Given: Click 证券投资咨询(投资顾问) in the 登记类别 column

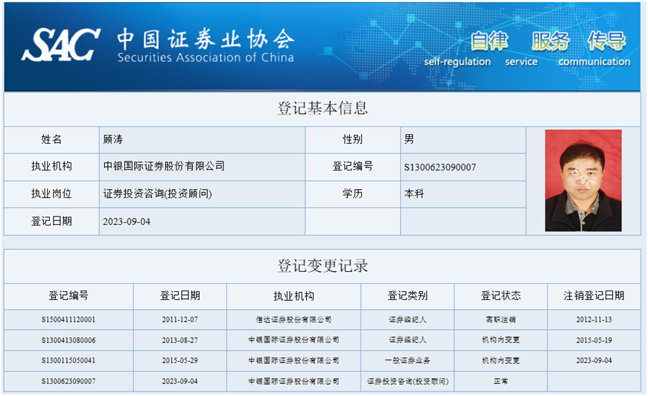Looking at the screenshot, I should pos(407,381).
